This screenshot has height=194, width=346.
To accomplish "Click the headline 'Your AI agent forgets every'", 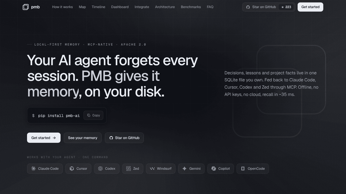I will (112, 60).
